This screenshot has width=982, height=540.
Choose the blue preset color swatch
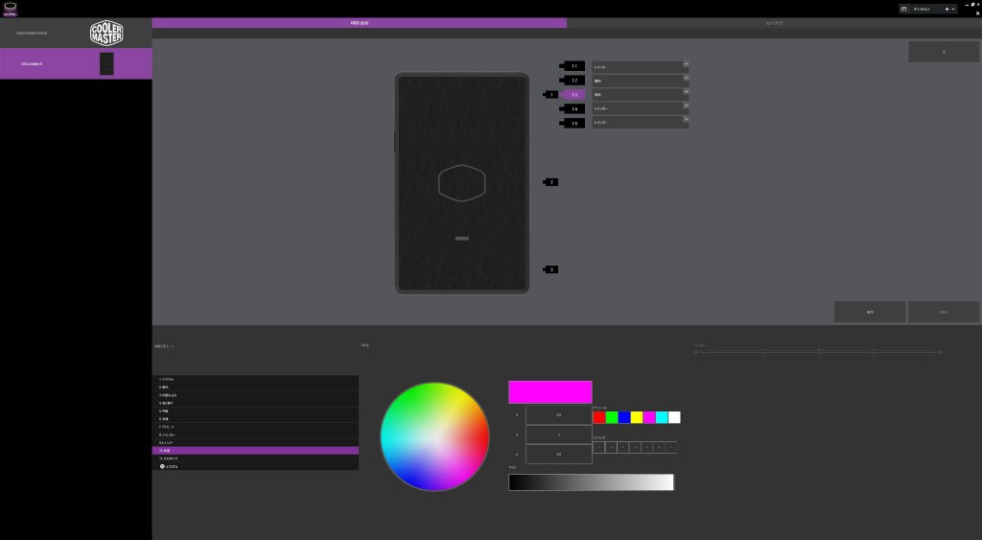pos(624,417)
